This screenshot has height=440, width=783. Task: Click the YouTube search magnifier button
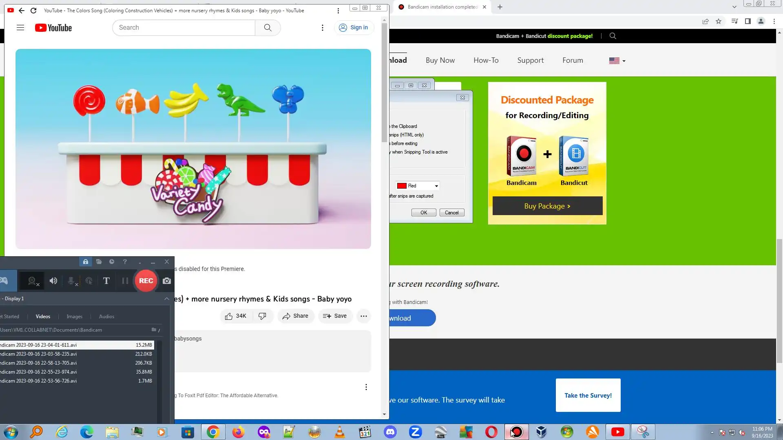tap(268, 28)
